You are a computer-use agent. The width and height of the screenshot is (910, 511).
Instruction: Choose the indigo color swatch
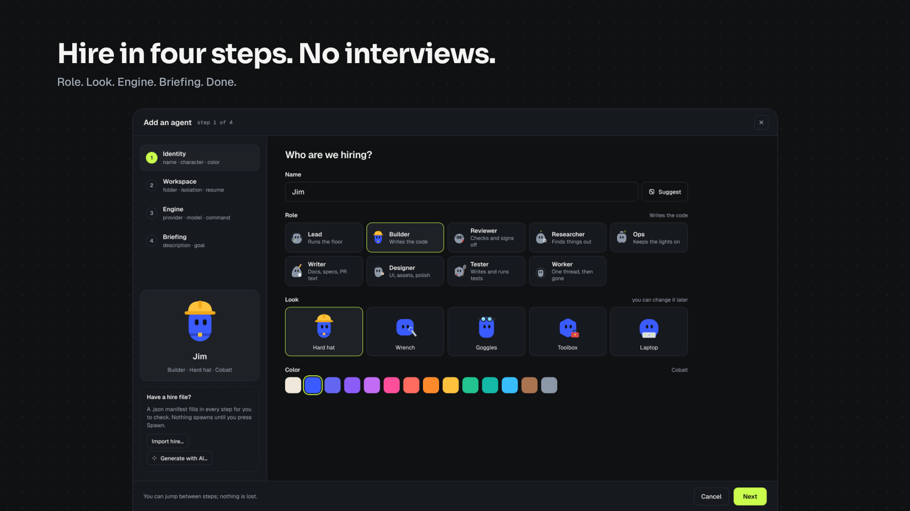pos(332,385)
